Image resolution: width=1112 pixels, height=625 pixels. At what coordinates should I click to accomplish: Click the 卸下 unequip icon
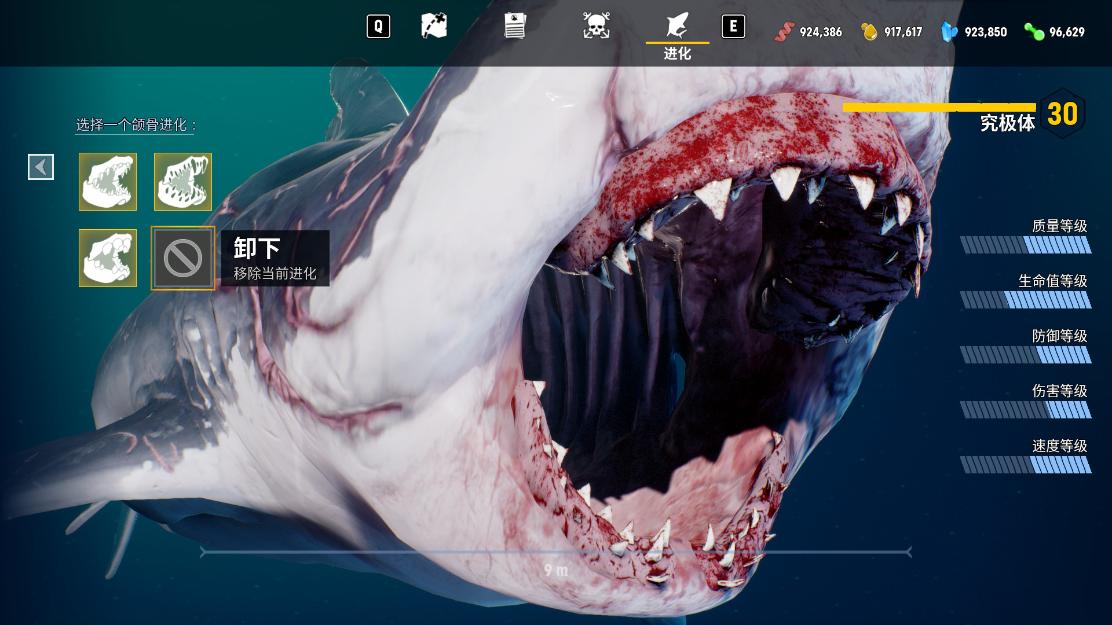coord(183,258)
